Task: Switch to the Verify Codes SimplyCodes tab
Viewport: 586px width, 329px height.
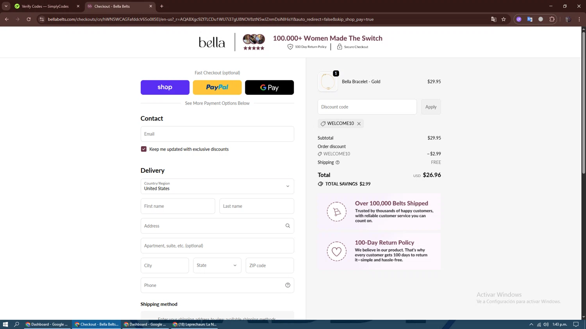Action: click(45, 6)
